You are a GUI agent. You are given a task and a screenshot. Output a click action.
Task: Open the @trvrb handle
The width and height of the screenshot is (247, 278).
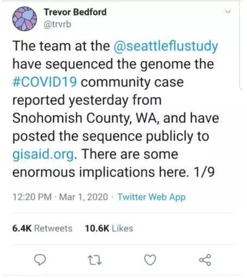coord(57,24)
